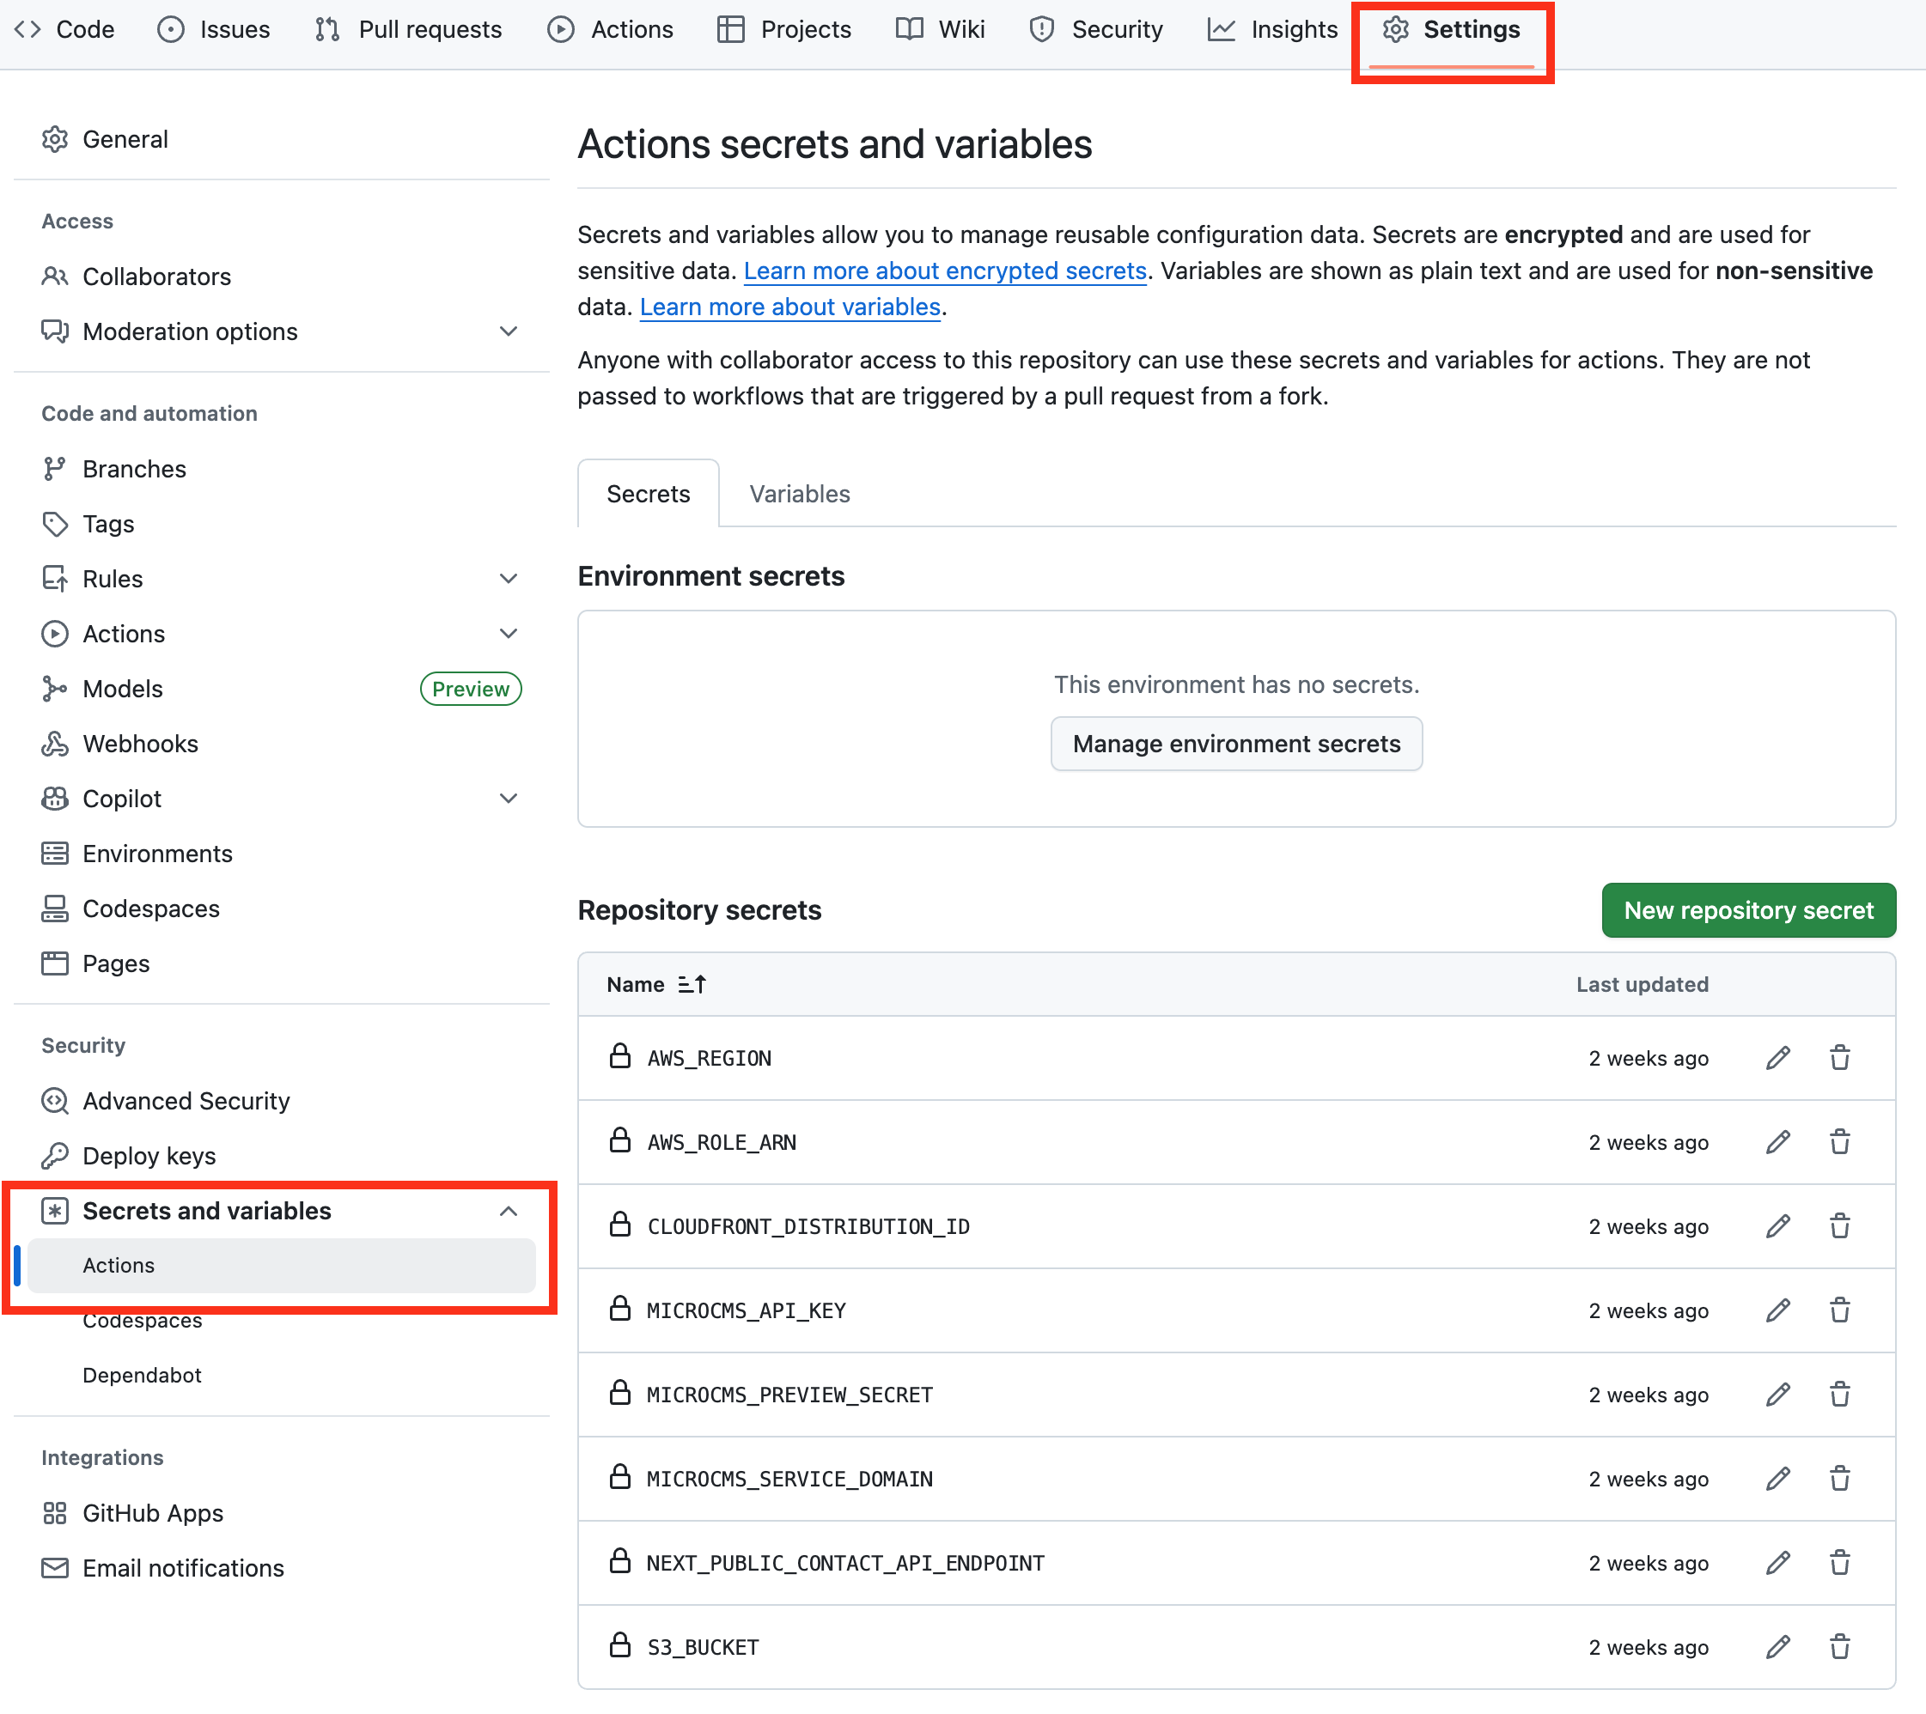This screenshot has width=1926, height=1714.
Task: Open Dependabot secrets in sidebar
Action: 142,1375
